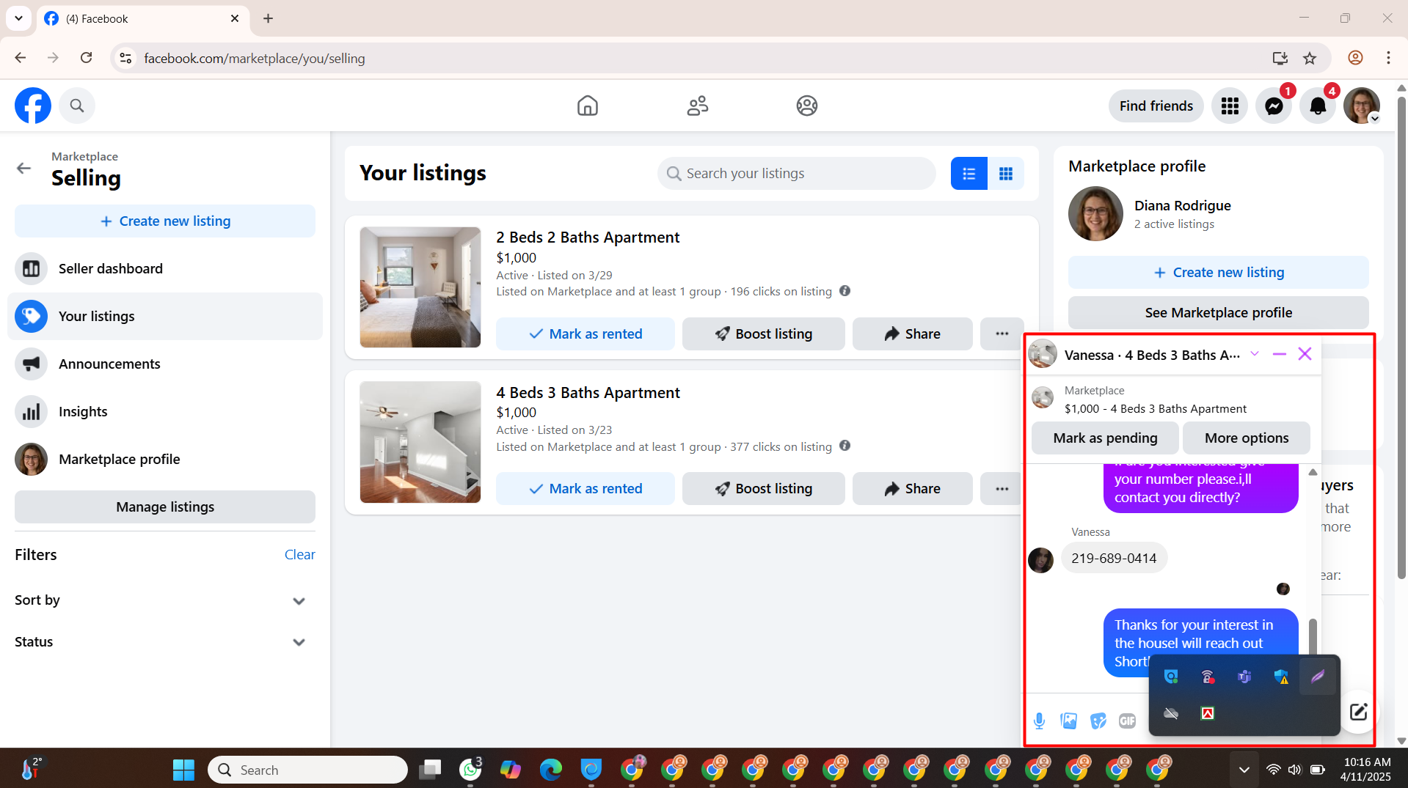Choose a sticker in Vanessa chat

pos(1098,721)
